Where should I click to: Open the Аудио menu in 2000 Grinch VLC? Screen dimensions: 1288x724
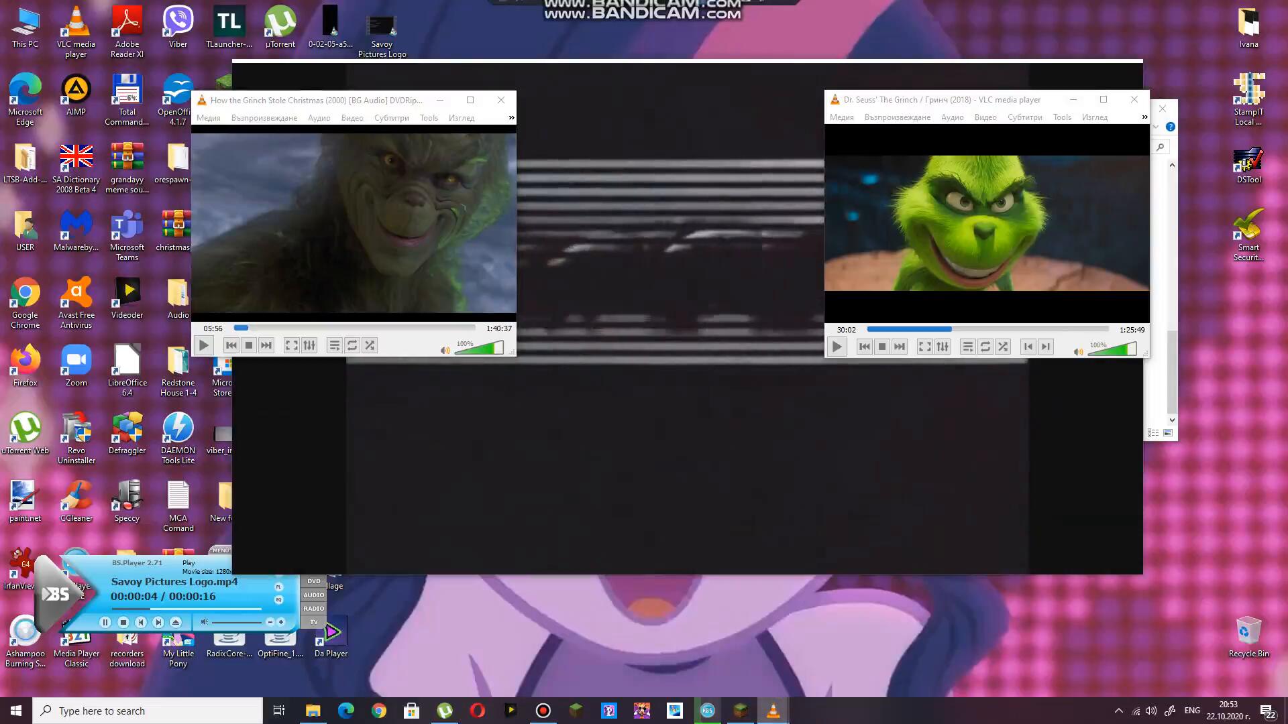[x=319, y=118]
